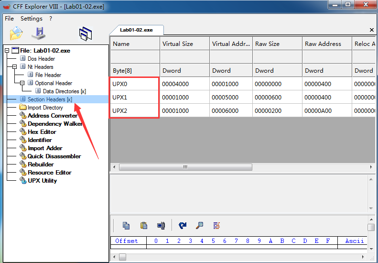
Task: Click the Dos Header node icon
Action: [22, 58]
